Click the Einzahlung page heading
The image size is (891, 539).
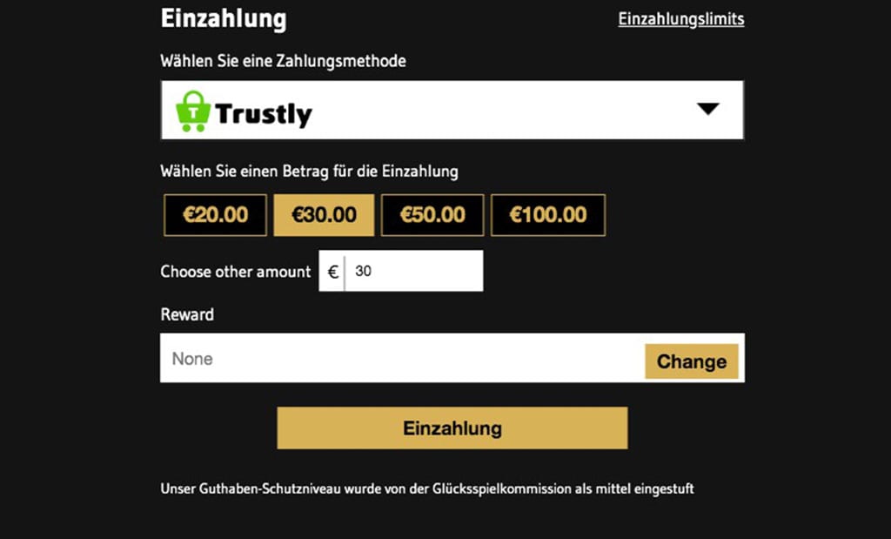tap(224, 18)
